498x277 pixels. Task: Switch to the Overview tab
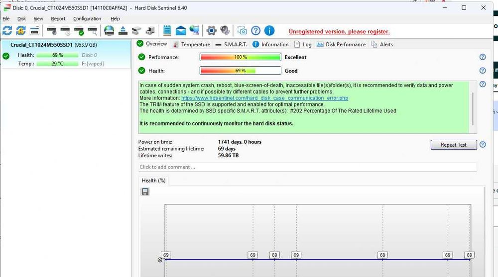[152, 44]
